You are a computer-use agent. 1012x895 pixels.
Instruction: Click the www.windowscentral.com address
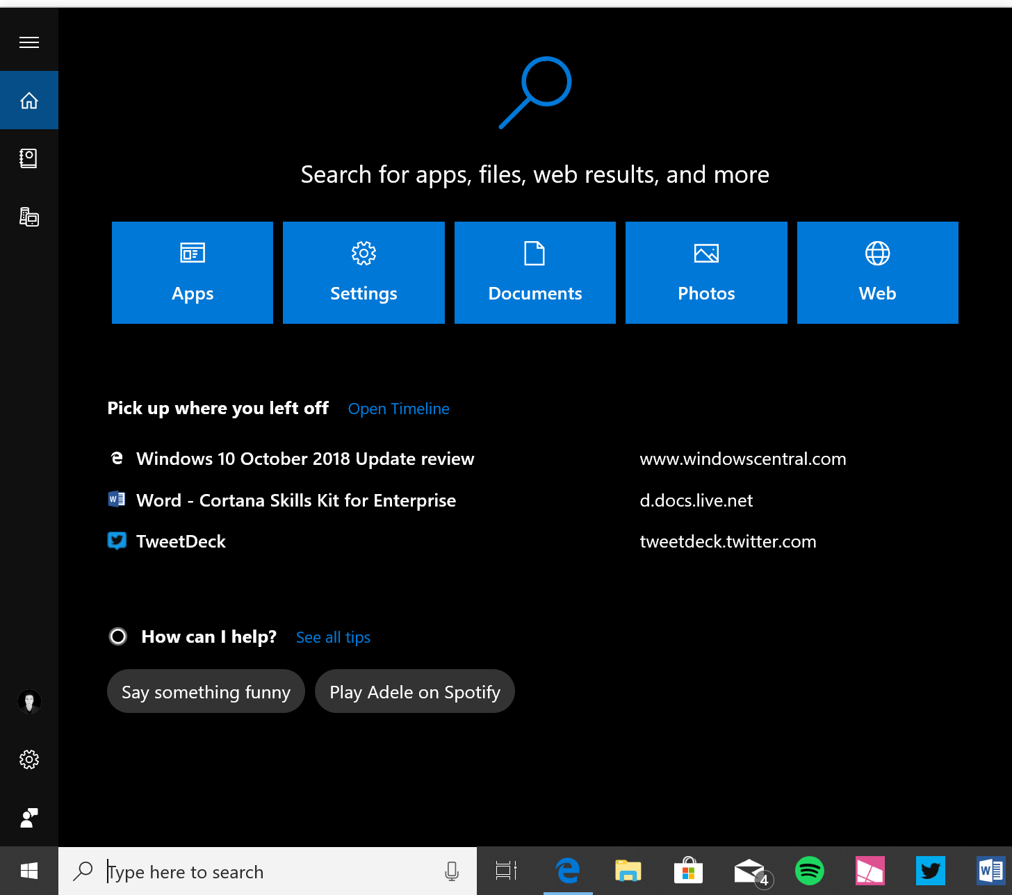point(743,459)
